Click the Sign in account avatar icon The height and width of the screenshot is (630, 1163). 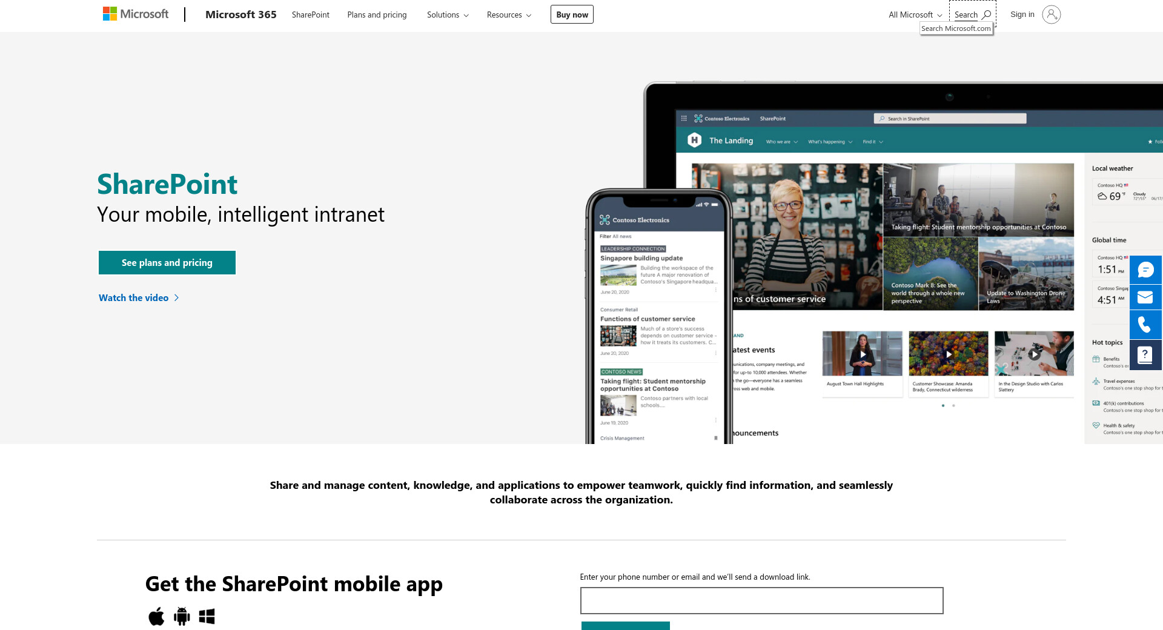pos(1052,15)
